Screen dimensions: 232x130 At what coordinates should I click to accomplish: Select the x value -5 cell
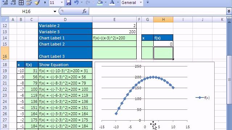click(21, 101)
